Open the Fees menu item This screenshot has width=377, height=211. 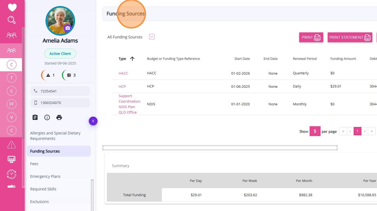pyautogui.click(x=34, y=164)
